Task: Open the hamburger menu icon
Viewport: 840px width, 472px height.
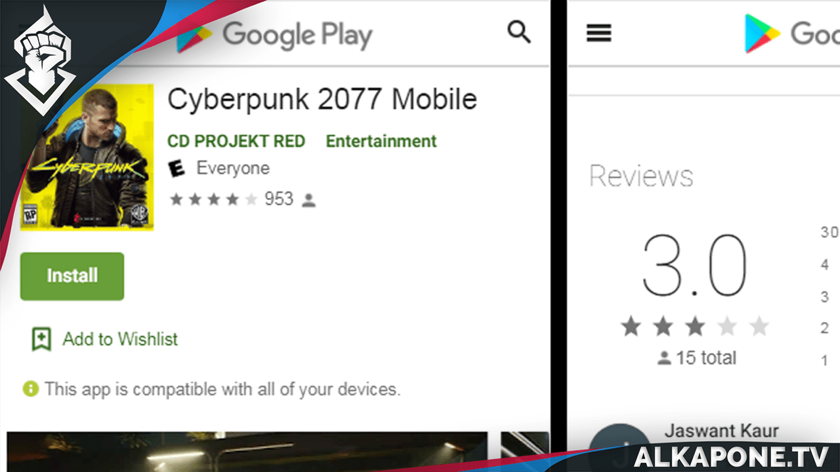Action: (598, 33)
